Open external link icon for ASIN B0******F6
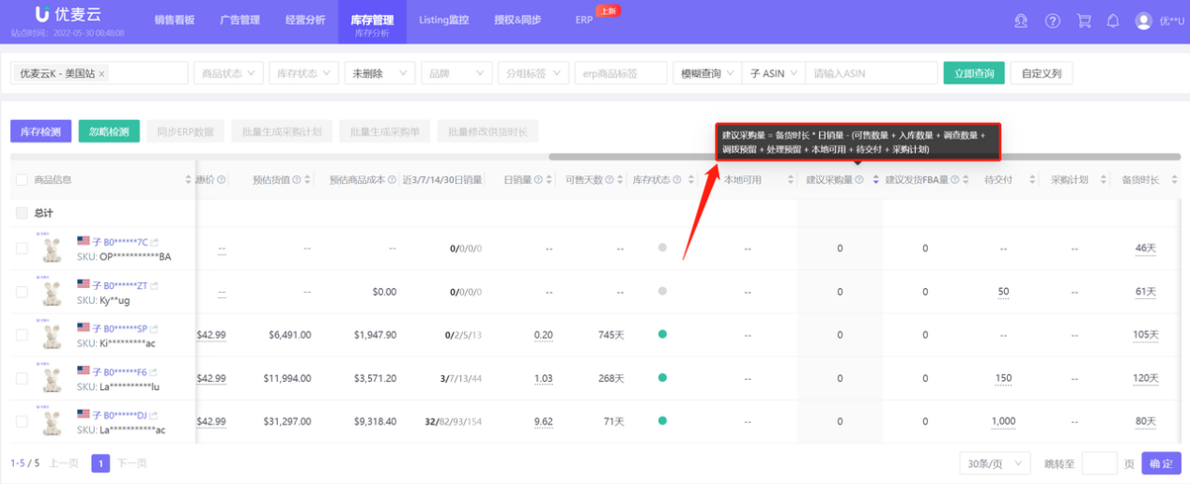1190x484 pixels. pos(154,372)
